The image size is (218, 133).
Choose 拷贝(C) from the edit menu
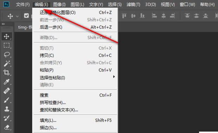pyautogui.click(x=75, y=55)
